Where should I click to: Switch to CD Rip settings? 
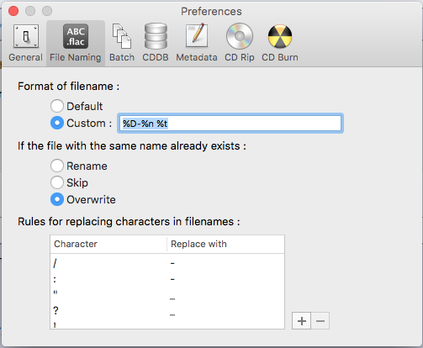(x=240, y=43)
